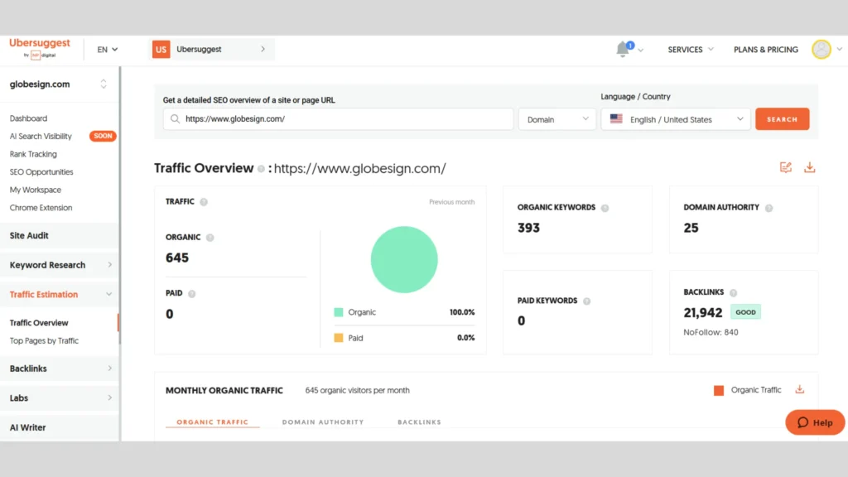Open the account menu chevron beside avatar

point(840,49)
